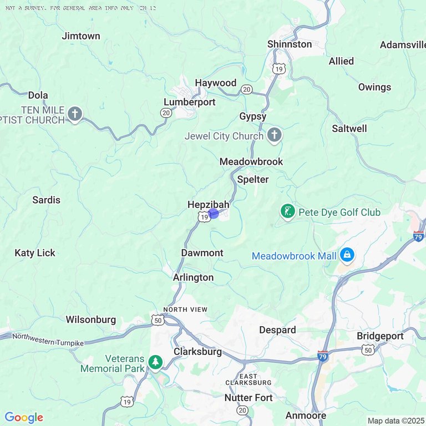This screenshot has height=426, width=426.
Task: Select the Bridgeport city label
Action: 380,336
